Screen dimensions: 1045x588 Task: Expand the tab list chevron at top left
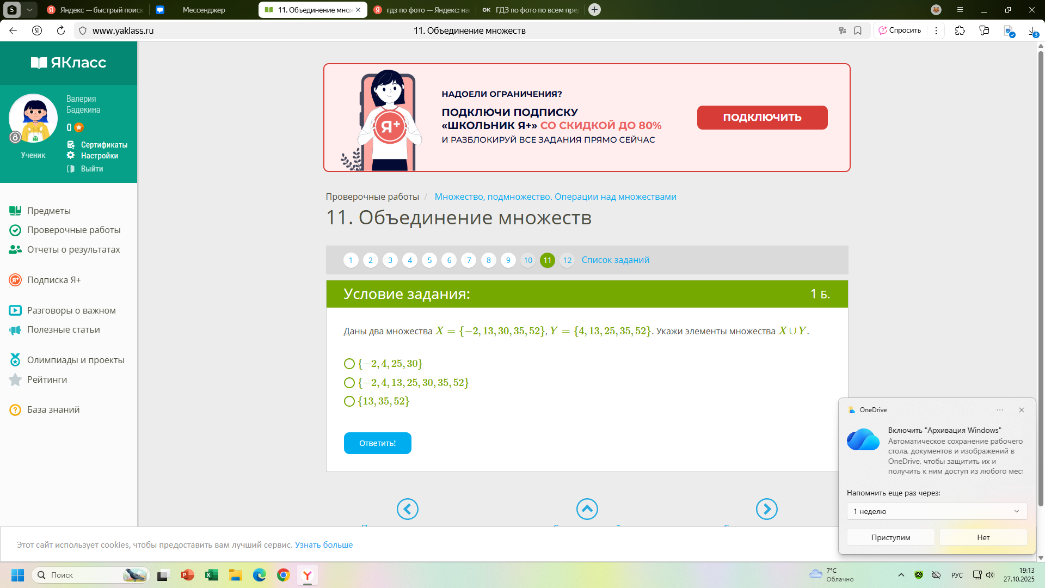pos(29,9)
